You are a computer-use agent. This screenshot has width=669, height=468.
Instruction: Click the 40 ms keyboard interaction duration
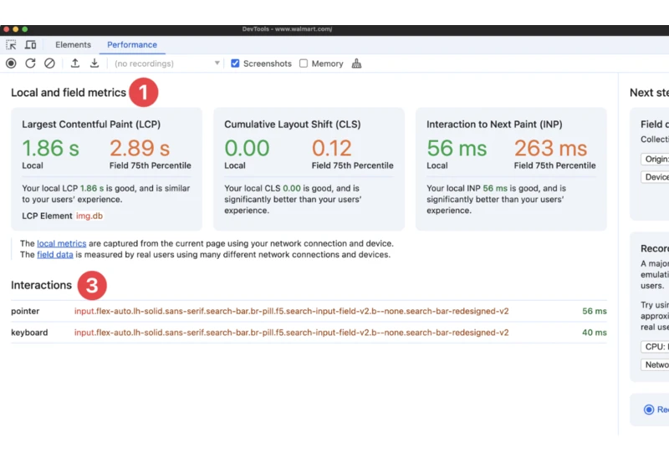coord(595,333)
